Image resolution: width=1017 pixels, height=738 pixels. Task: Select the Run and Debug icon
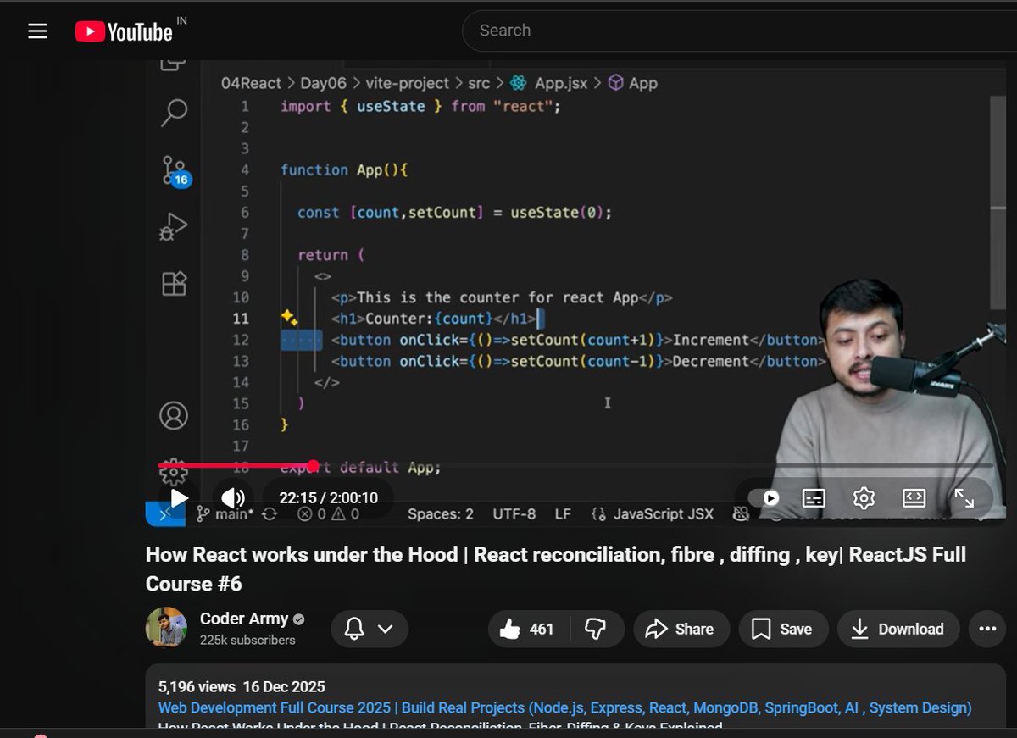173,225
